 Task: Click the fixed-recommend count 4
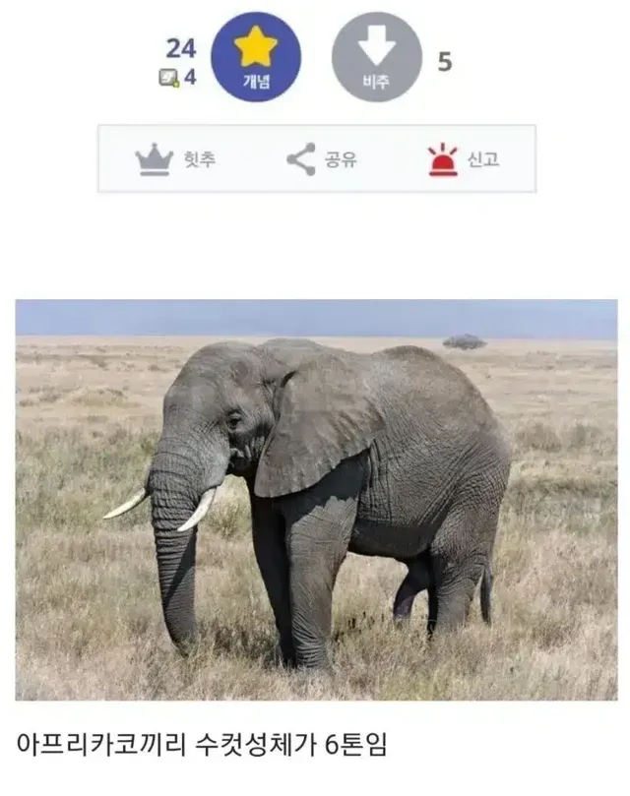pyautogui.click(x=190, y=77)
